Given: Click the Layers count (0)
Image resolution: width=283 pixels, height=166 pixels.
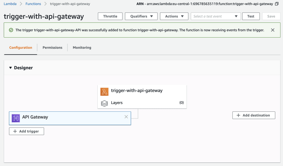Looking at the screenshot, I should point(182,102).
